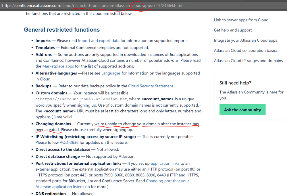The height and width of the screenshot is (196, 287).
Task: Follow the application links hyperlink
Action: (165, 163)
